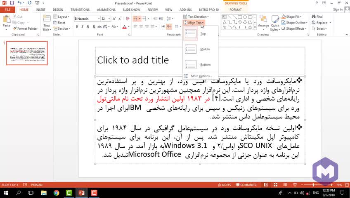The image size is (350, 198).
Task: Open the font name dropdown B Nazanin
Action: coord(99,19)
